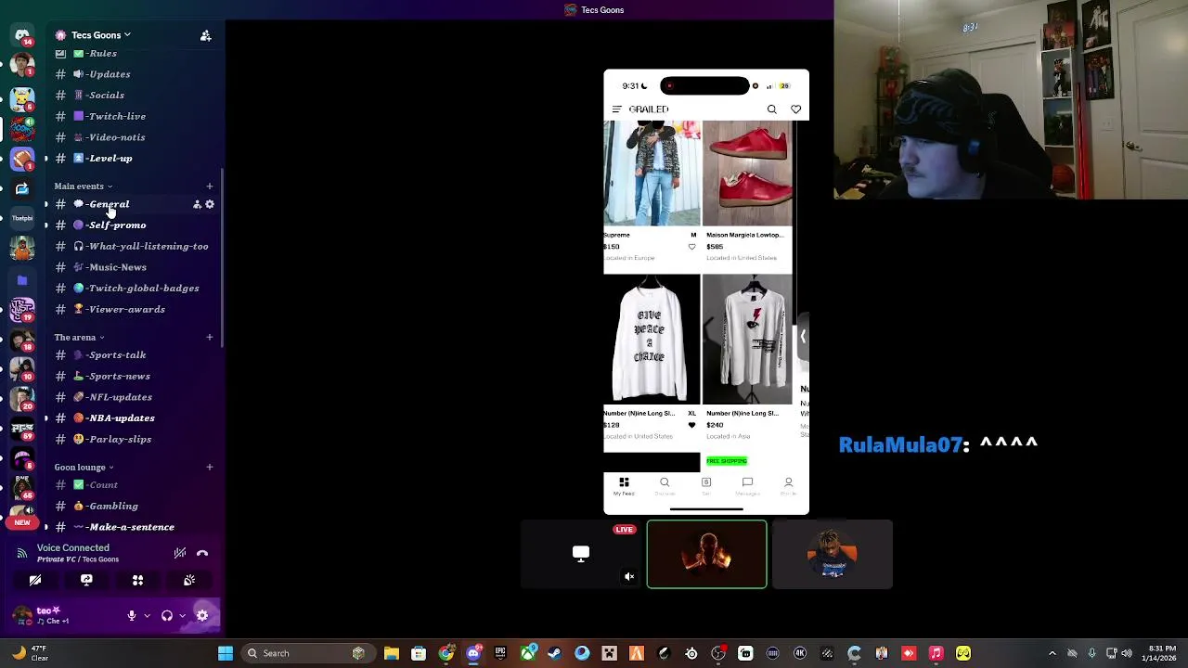This screenshot has height=668, width=1188.
Task: Open the audio output options arrow
Action: pyautogui.click(x=182, y=616)
